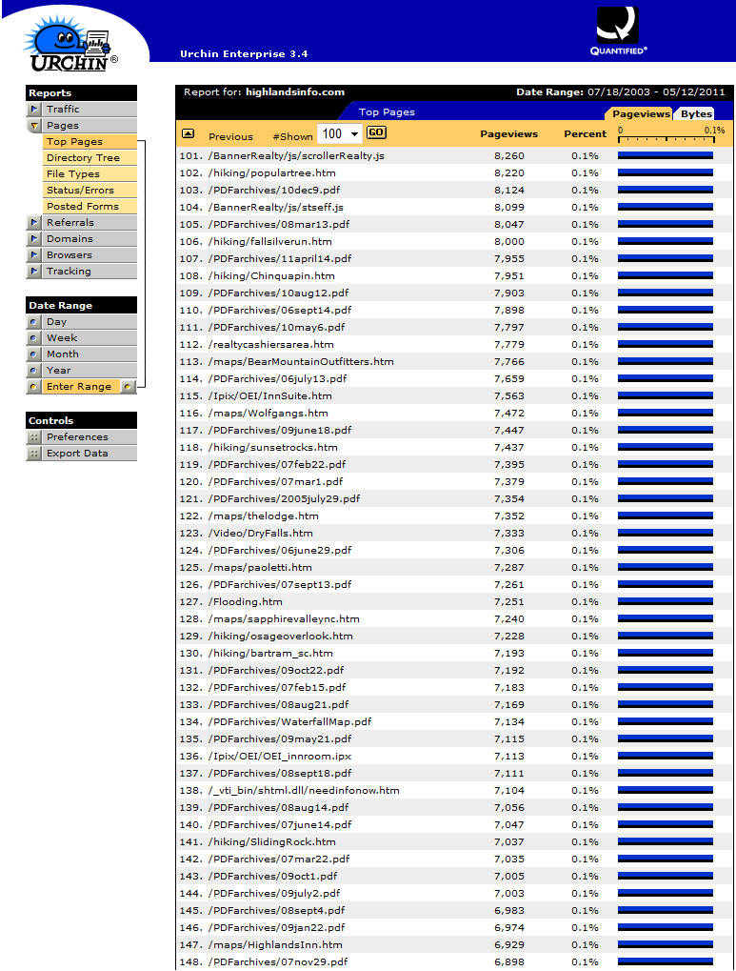
Task: Click the /Video/DryFalls.htm entry
Action: [261, 534]
